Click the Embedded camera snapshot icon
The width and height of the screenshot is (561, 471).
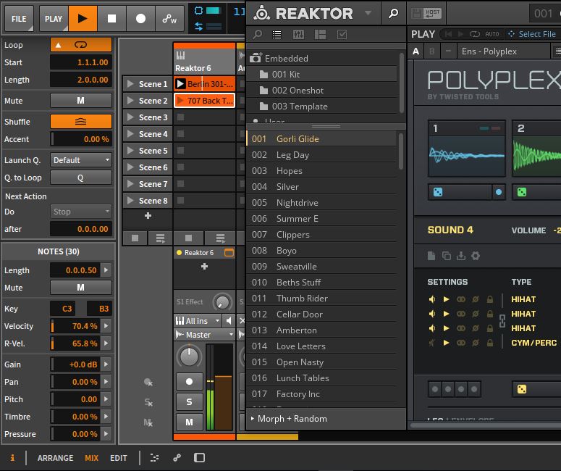[x=256, y=58]
